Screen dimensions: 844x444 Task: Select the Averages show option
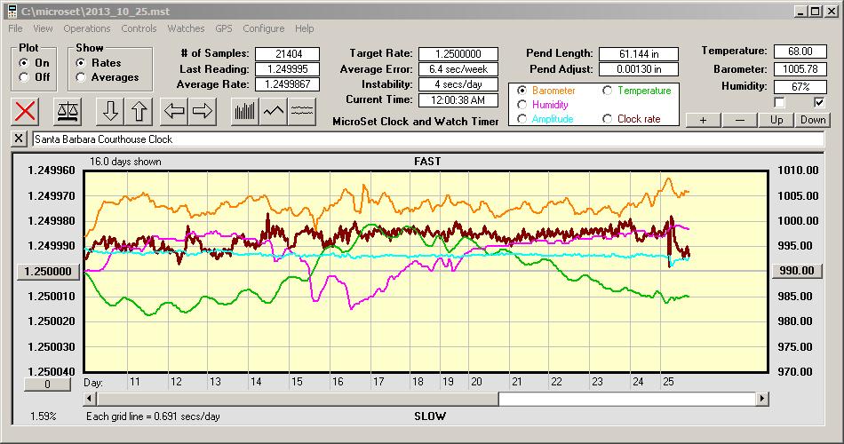(x=82, y=77)
